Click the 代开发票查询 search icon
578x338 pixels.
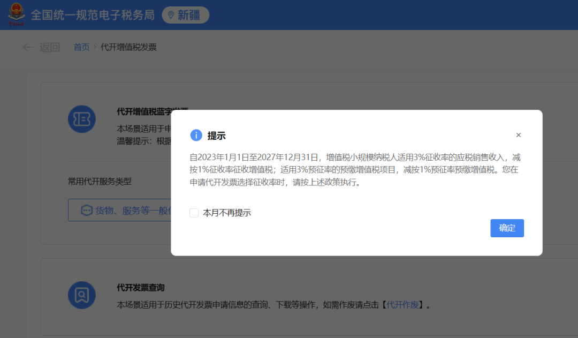click(82, 295)
